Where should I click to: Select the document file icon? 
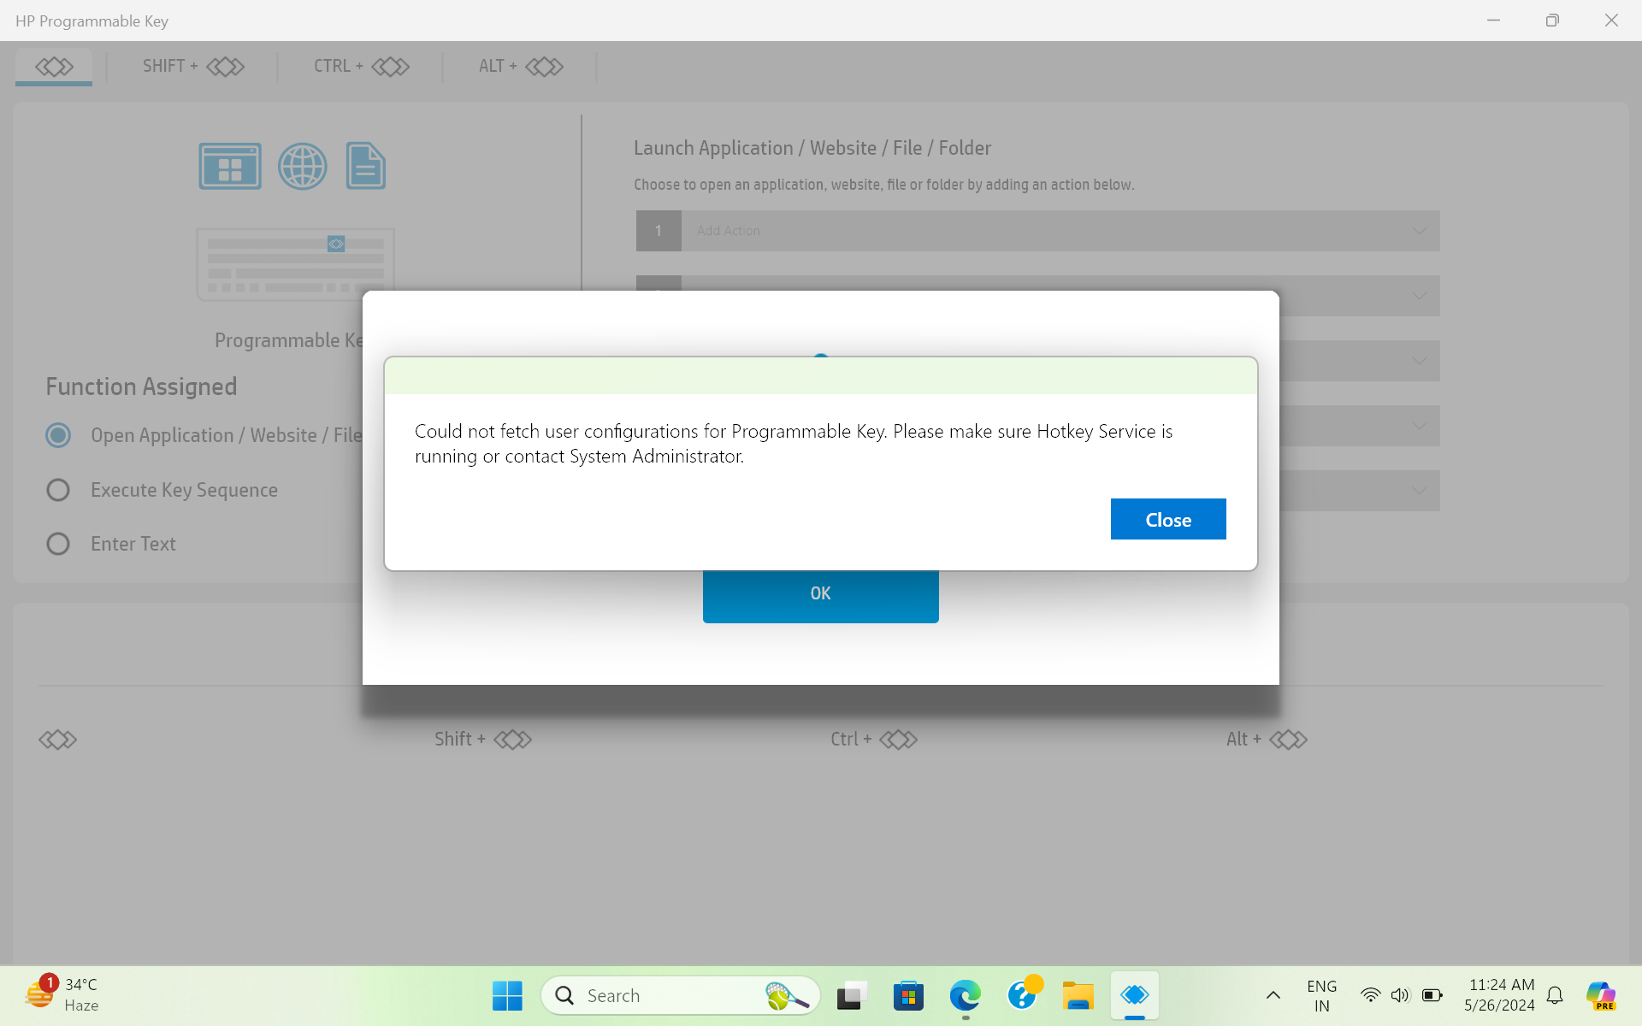coord(365,165)
